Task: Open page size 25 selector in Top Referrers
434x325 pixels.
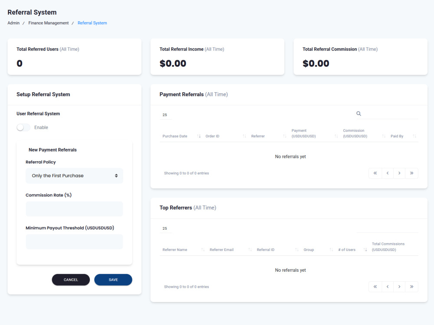Action: tap(165, 228)
